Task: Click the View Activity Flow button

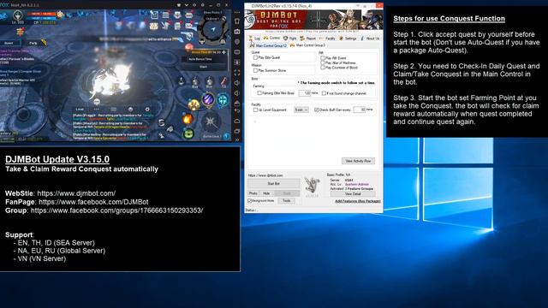Action: [358, 161]
